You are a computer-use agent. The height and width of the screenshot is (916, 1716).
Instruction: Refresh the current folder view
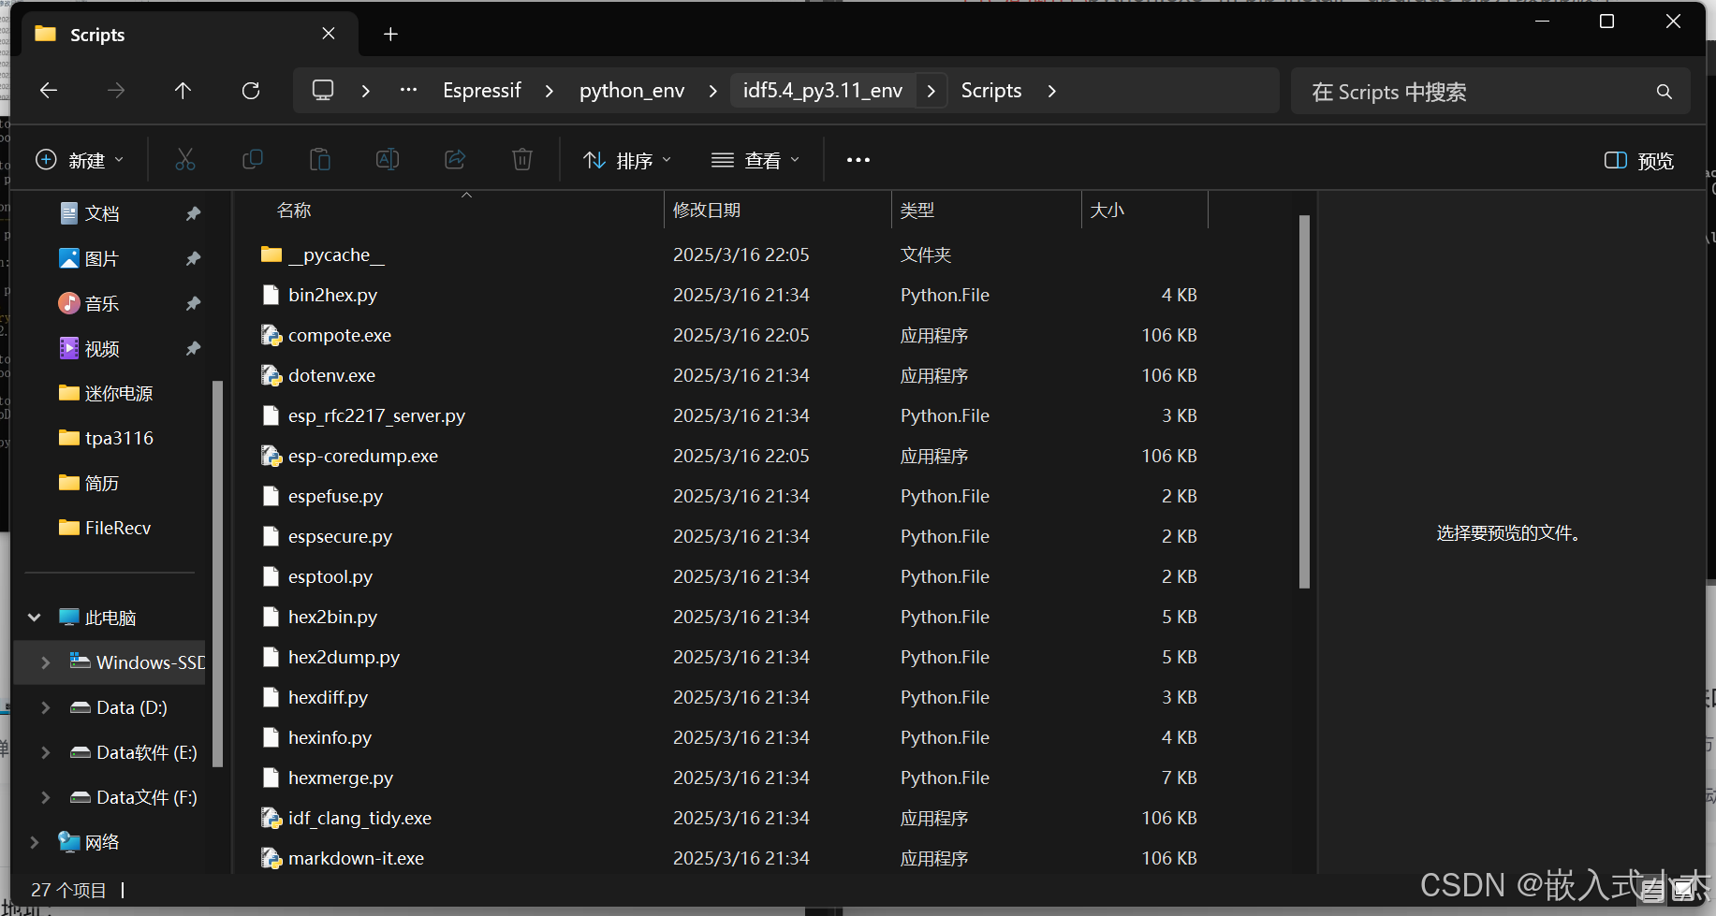coord(250,90)
